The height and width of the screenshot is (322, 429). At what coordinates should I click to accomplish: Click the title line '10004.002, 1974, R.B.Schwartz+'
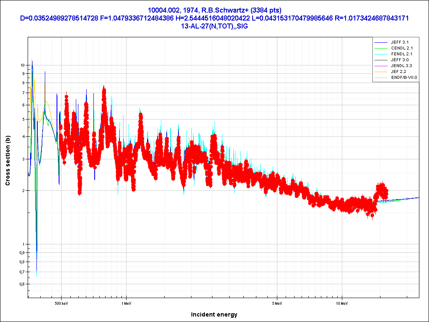coord(214,10)
